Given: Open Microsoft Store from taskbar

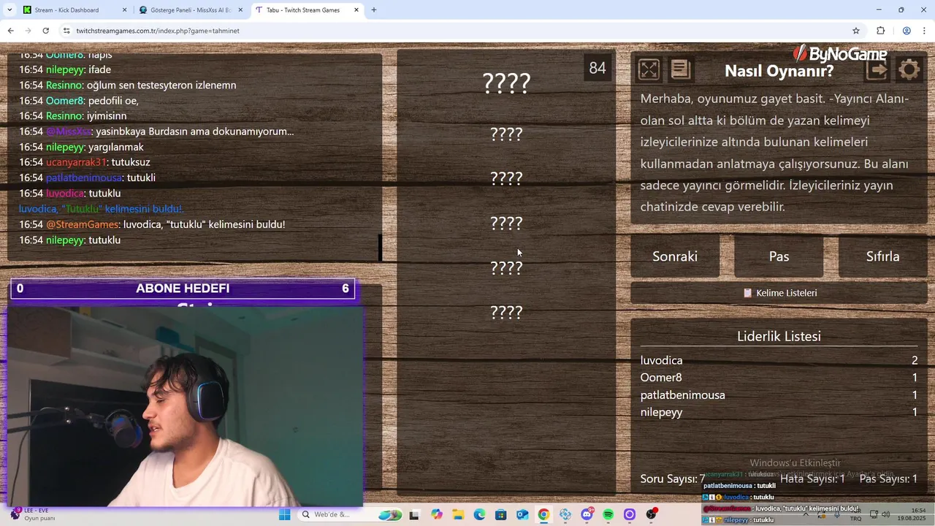Looking at the screenshot, I should tap(500, 515).
